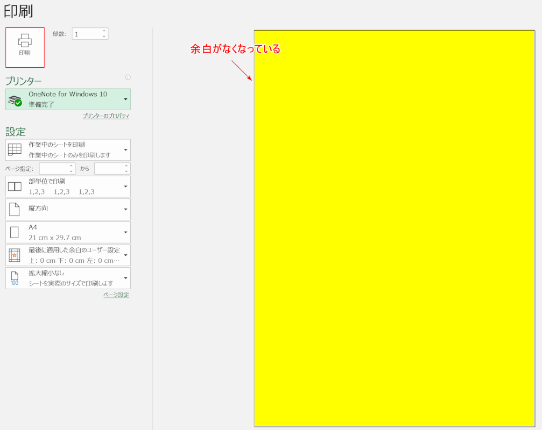
Task: Increment the end page value
Action: (x=126, y=166)
